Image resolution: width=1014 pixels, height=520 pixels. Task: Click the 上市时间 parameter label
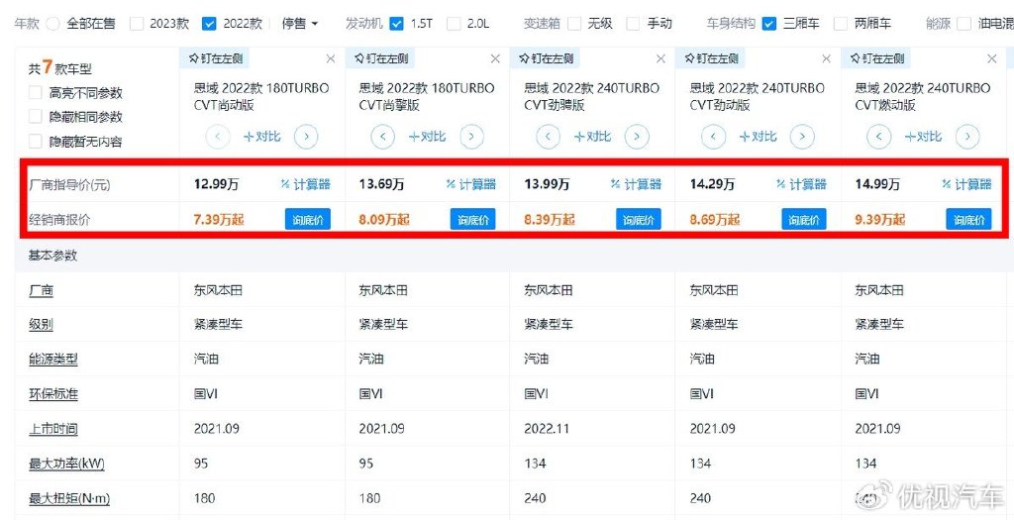[53, 429]
